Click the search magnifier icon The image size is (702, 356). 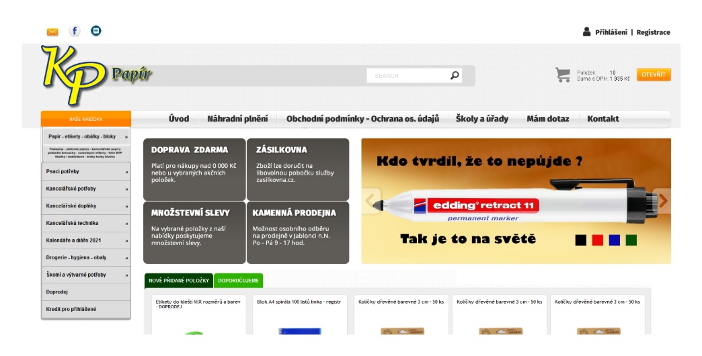coord(455,75)
